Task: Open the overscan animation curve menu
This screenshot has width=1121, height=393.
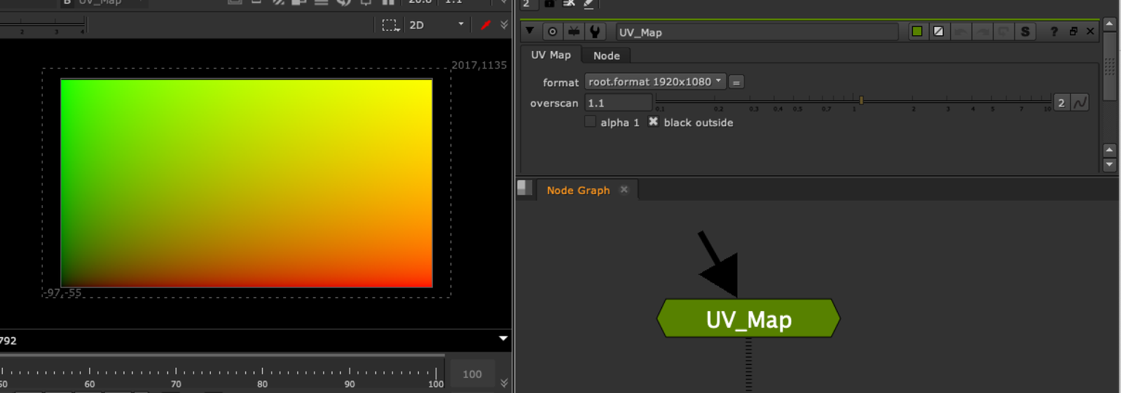Action: pos(1080,103)
